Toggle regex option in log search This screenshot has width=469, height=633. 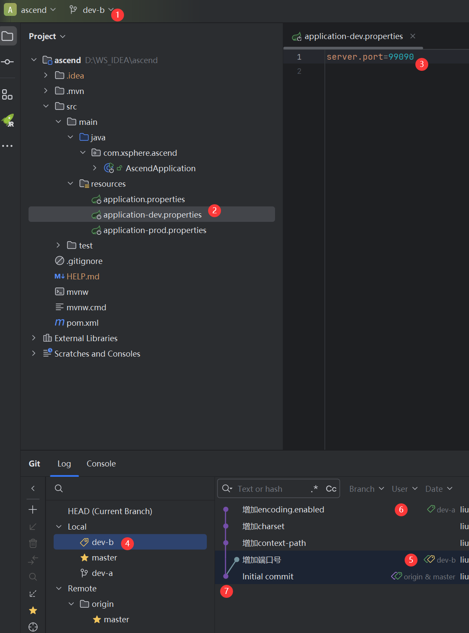click(315, 489)
